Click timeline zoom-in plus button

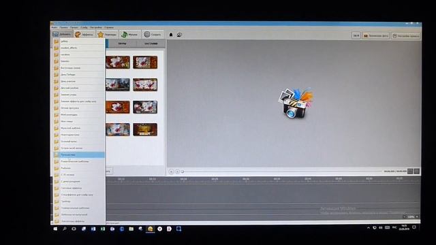coord(417,216)
